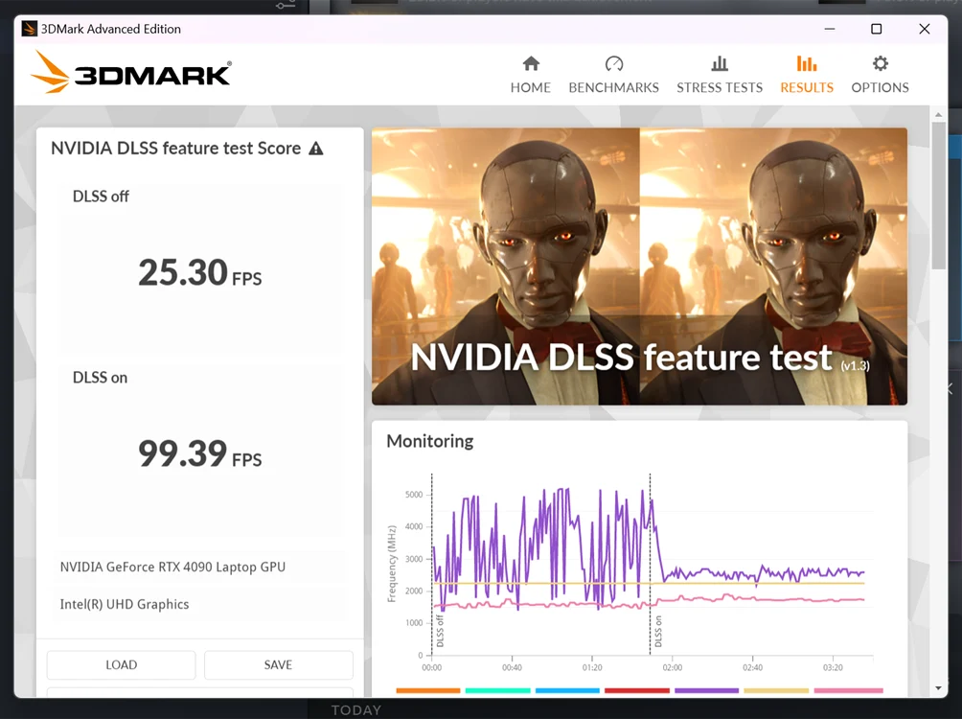
Task: Click the warning triangle beside DLSS Score
Action: coord(315,149)
